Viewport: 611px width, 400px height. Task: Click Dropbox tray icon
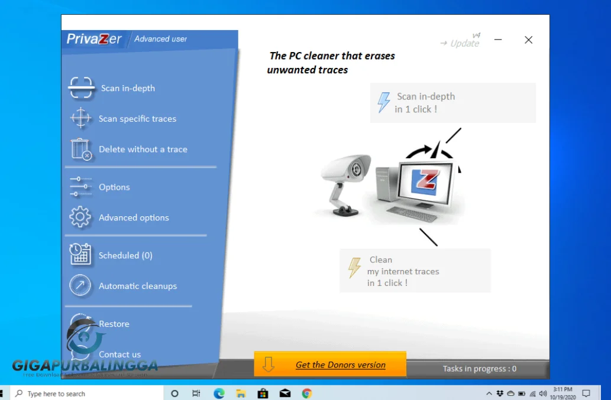[x=500, y=394]
